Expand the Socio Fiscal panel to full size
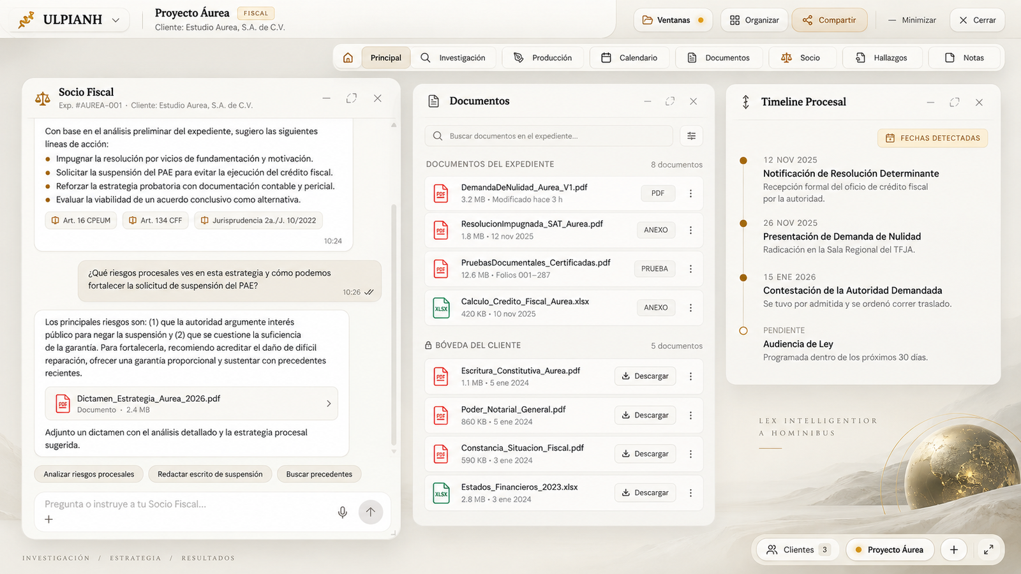Image resolution: width=1021 pixels, height=574 pixels. (x=352, y=98)
